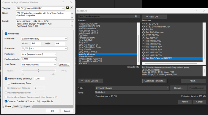Screen dimensions: 208x115
Task: Click the Height input field
Action: [x=60, y=43]
